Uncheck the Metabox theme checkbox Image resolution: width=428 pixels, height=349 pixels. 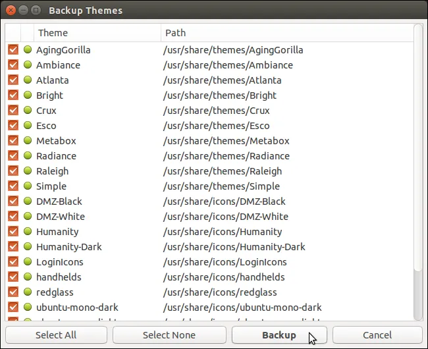pos(13,140)
